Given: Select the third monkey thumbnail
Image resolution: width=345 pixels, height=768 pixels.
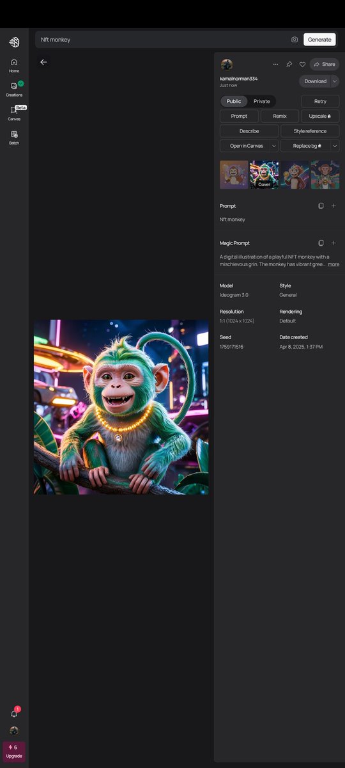Looking at the screenshot, I should pos(295,175).
